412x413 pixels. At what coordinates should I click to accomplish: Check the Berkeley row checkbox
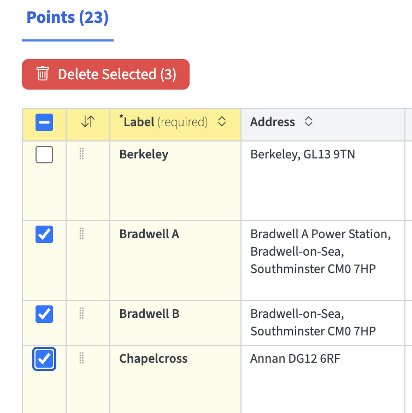point(44,155)
